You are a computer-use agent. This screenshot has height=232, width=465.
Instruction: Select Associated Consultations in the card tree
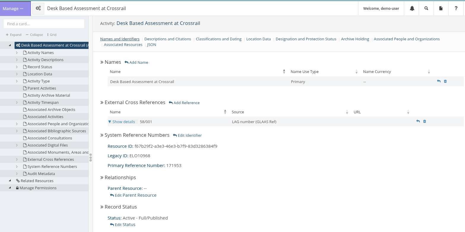(50, 138)
